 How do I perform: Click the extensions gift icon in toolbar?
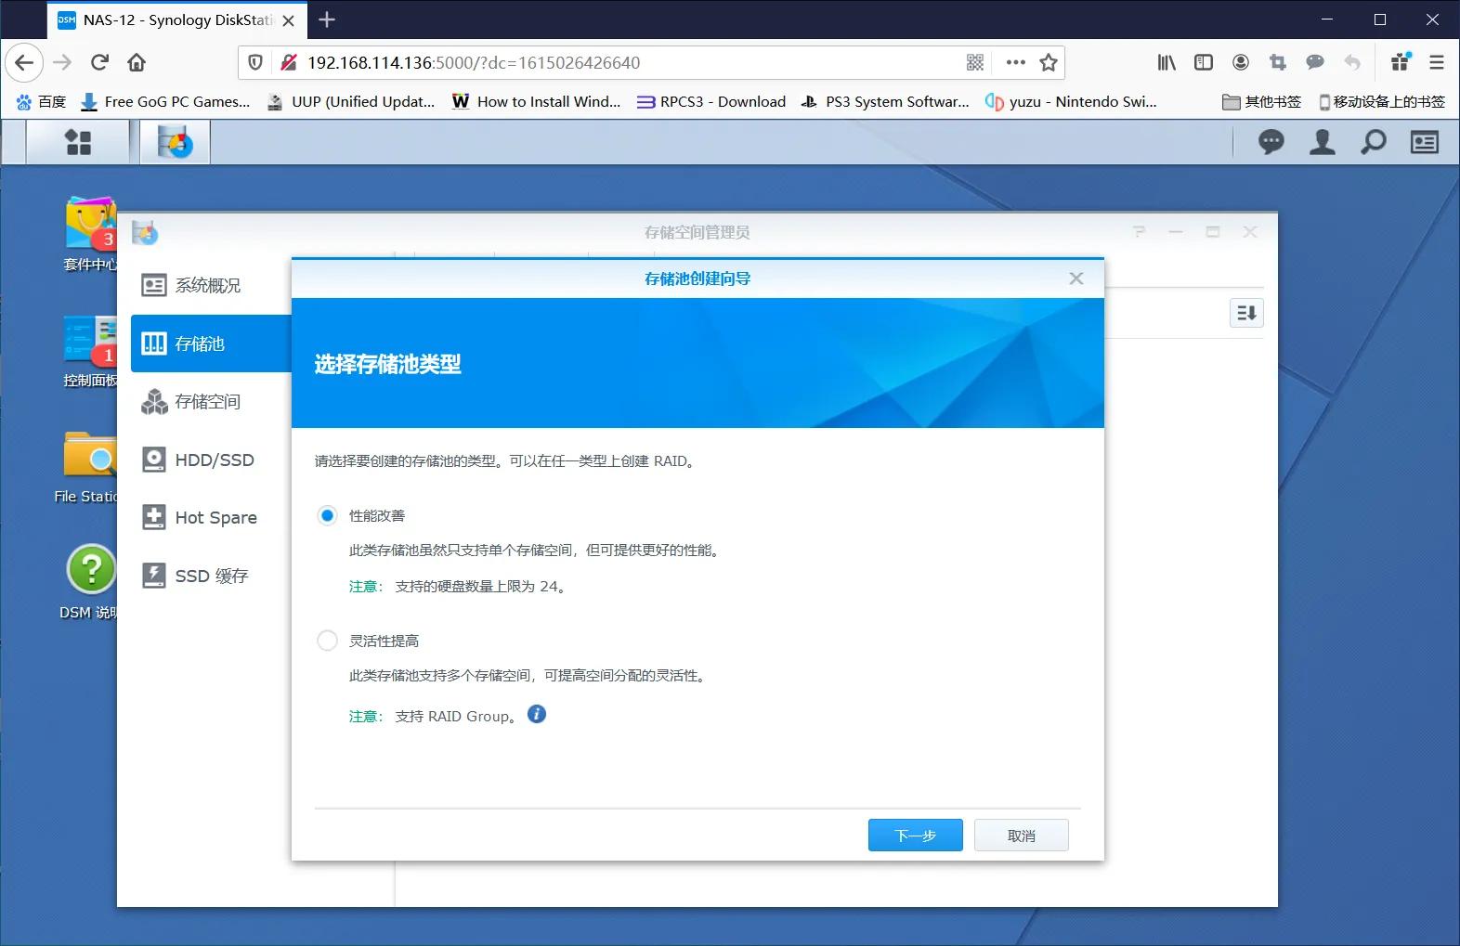tap(1401, 62)
